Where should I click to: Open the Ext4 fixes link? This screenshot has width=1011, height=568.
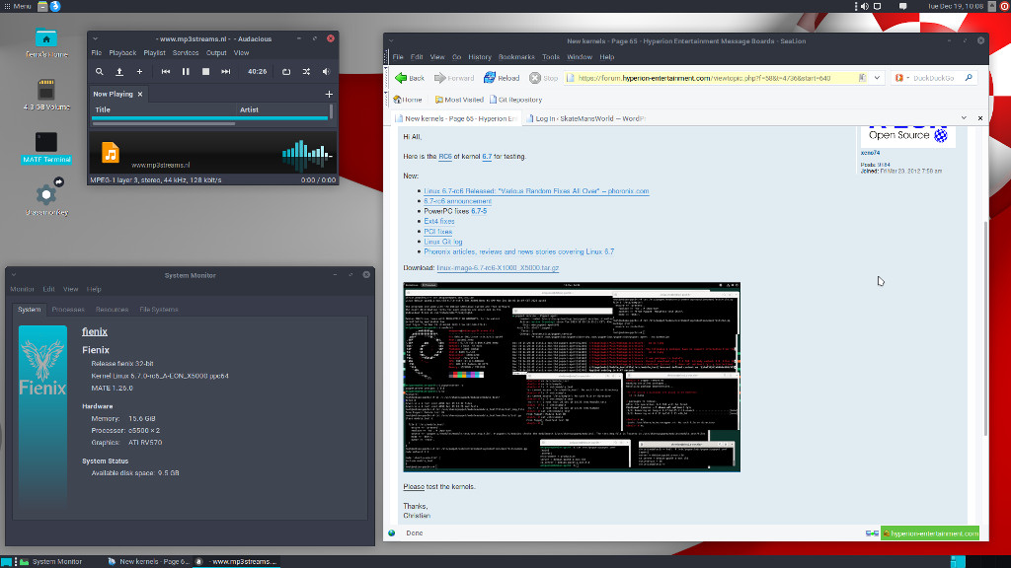click(439, 222)
